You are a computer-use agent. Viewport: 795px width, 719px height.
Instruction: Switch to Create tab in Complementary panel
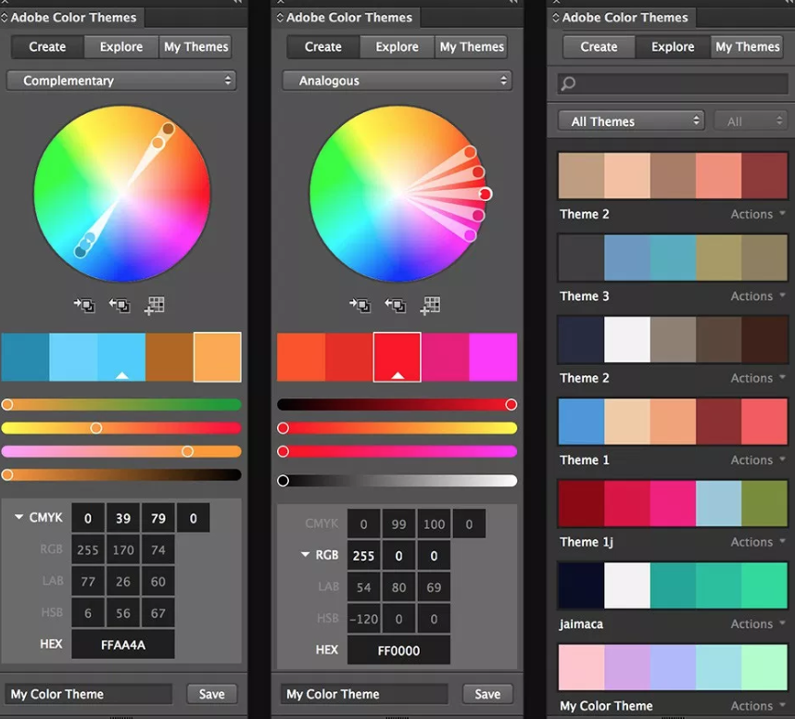coord(47,46)
